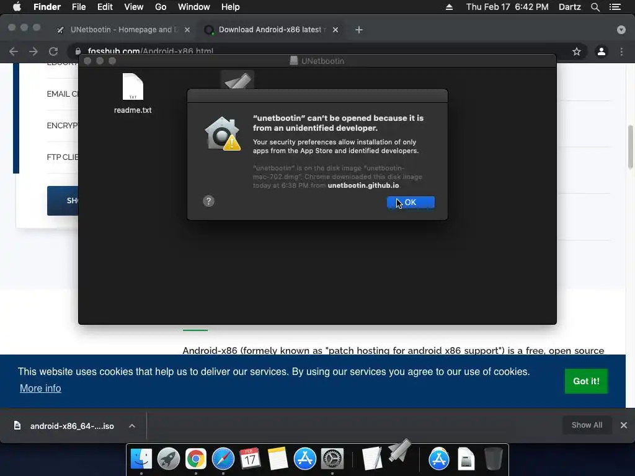Image resolution: width=635 pixels, height=476 pixels.
Task: Open System Preferences from the Dock
Action: tap(332, 459)
